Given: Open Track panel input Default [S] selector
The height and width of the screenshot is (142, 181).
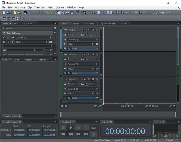Looking at the screenshot, I should (34, 37).
